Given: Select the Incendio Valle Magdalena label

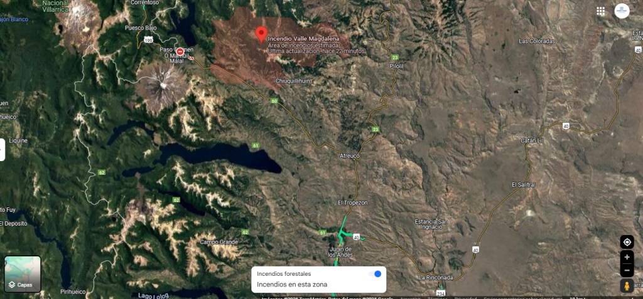Looking at the screenshot, I should (304, 38).
